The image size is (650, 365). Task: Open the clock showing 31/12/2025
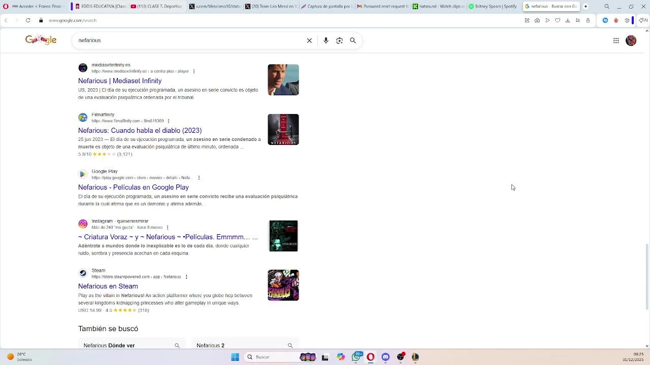(x=633, y=357)
